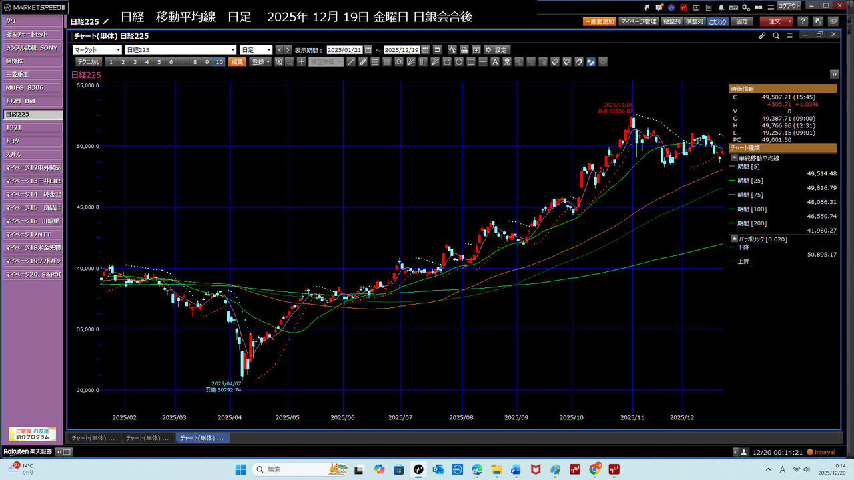Select the trend line drawing tool
Image resolution: width=854 pixels, height=480 pixels.
click(351, 62)
